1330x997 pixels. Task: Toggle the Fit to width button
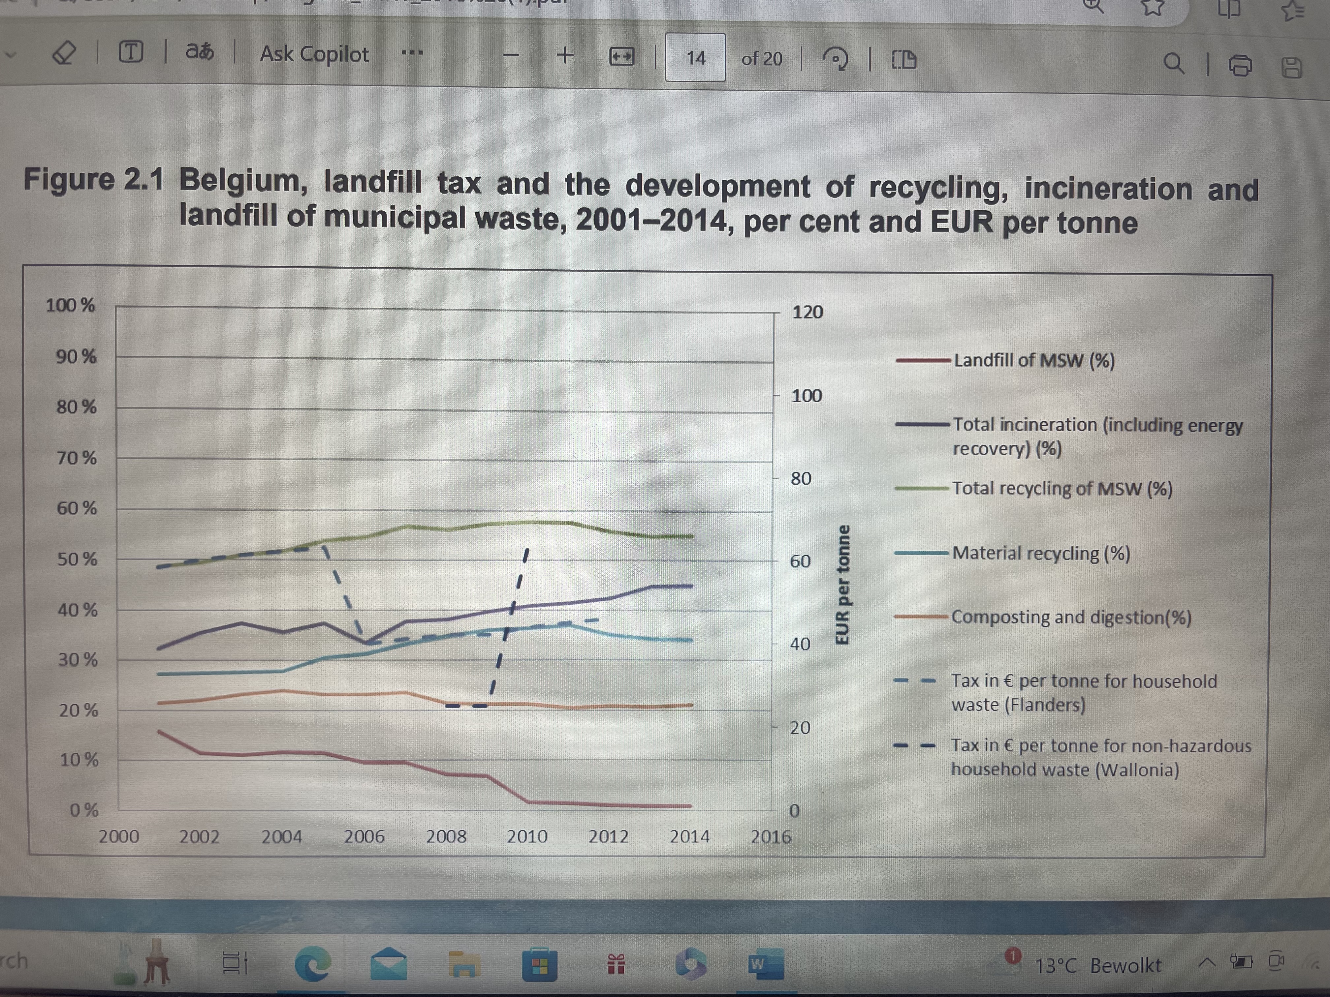622,57
